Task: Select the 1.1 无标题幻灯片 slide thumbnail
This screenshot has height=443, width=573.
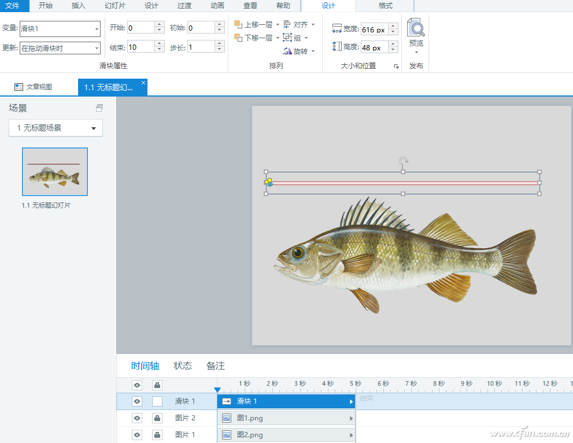Action: (x=55, y=172)
